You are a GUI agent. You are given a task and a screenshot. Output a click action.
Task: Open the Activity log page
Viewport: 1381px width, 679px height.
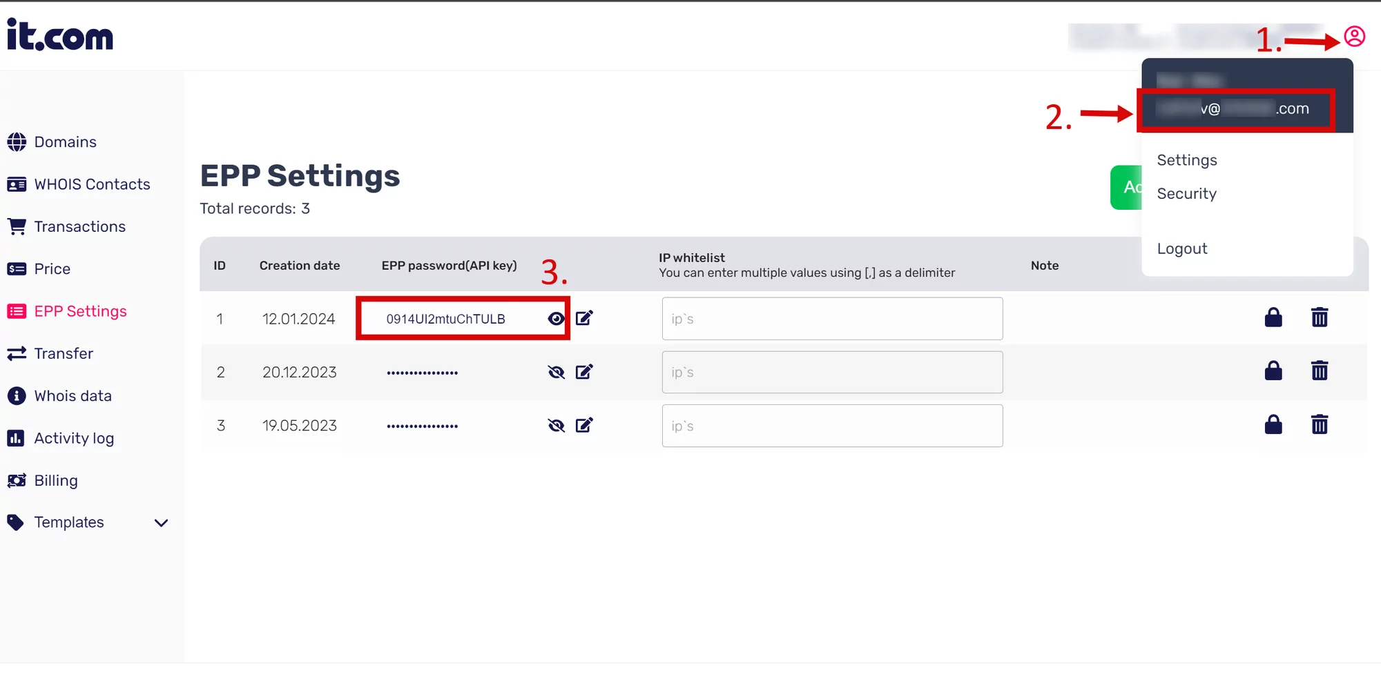[74, 438]
